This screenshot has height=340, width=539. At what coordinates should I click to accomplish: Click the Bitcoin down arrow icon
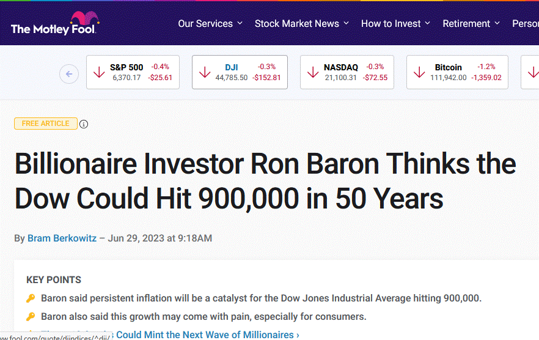pos(419,72)
